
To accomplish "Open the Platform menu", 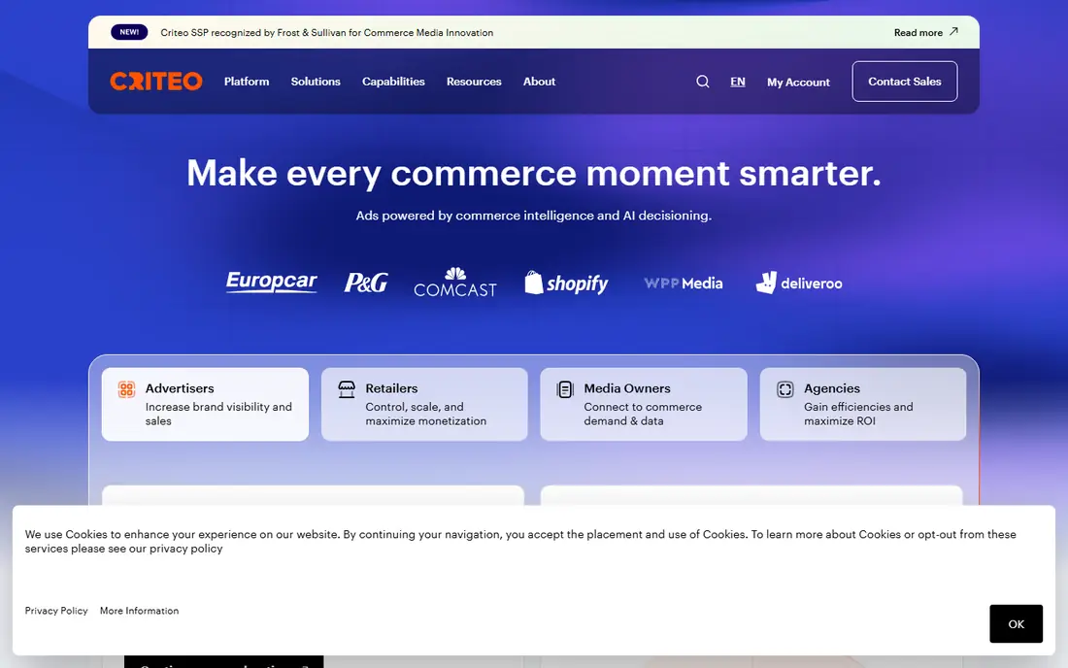I will [x=247, y=82].
